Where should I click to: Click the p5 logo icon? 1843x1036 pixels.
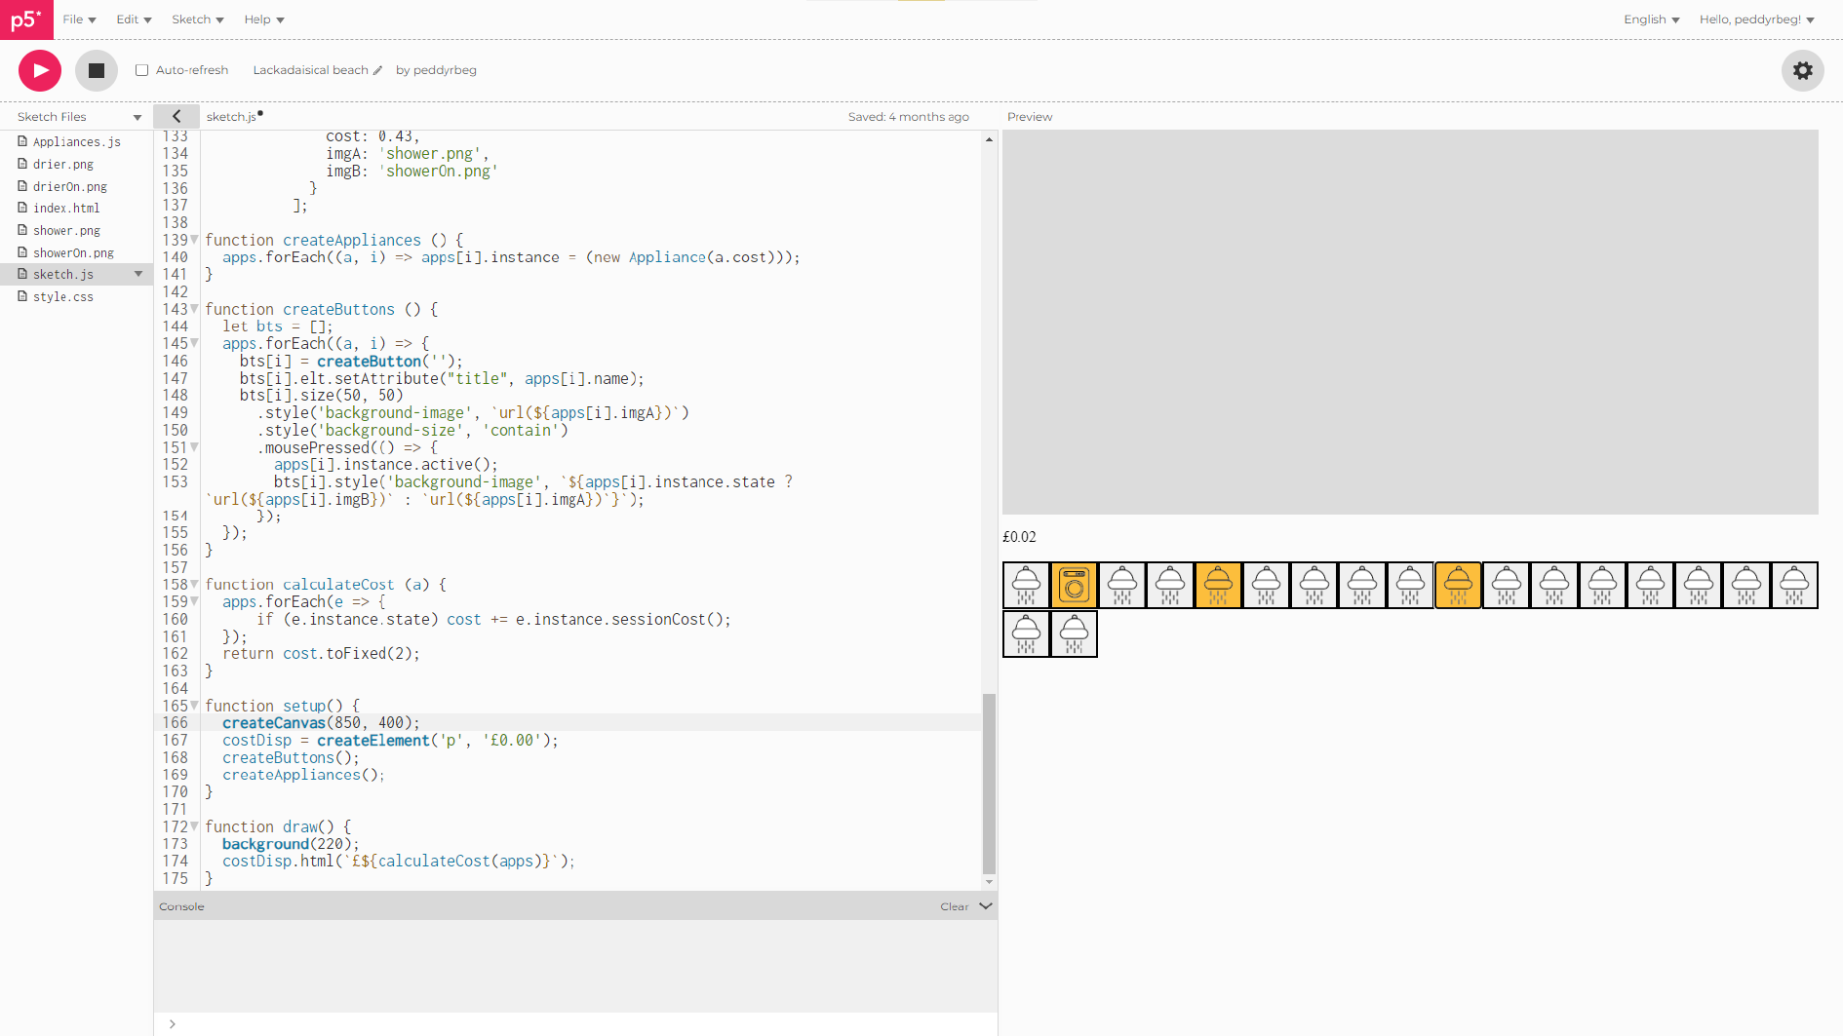pyautogui.click(x=26, y=19)
